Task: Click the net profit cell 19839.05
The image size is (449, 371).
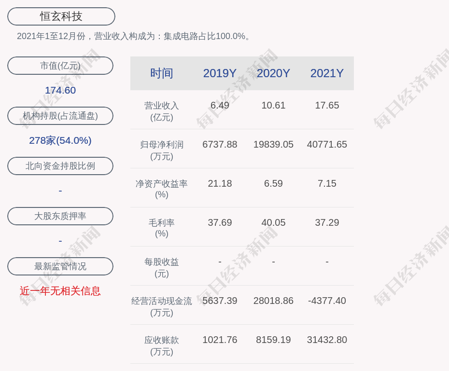Action: coord(273,144)
